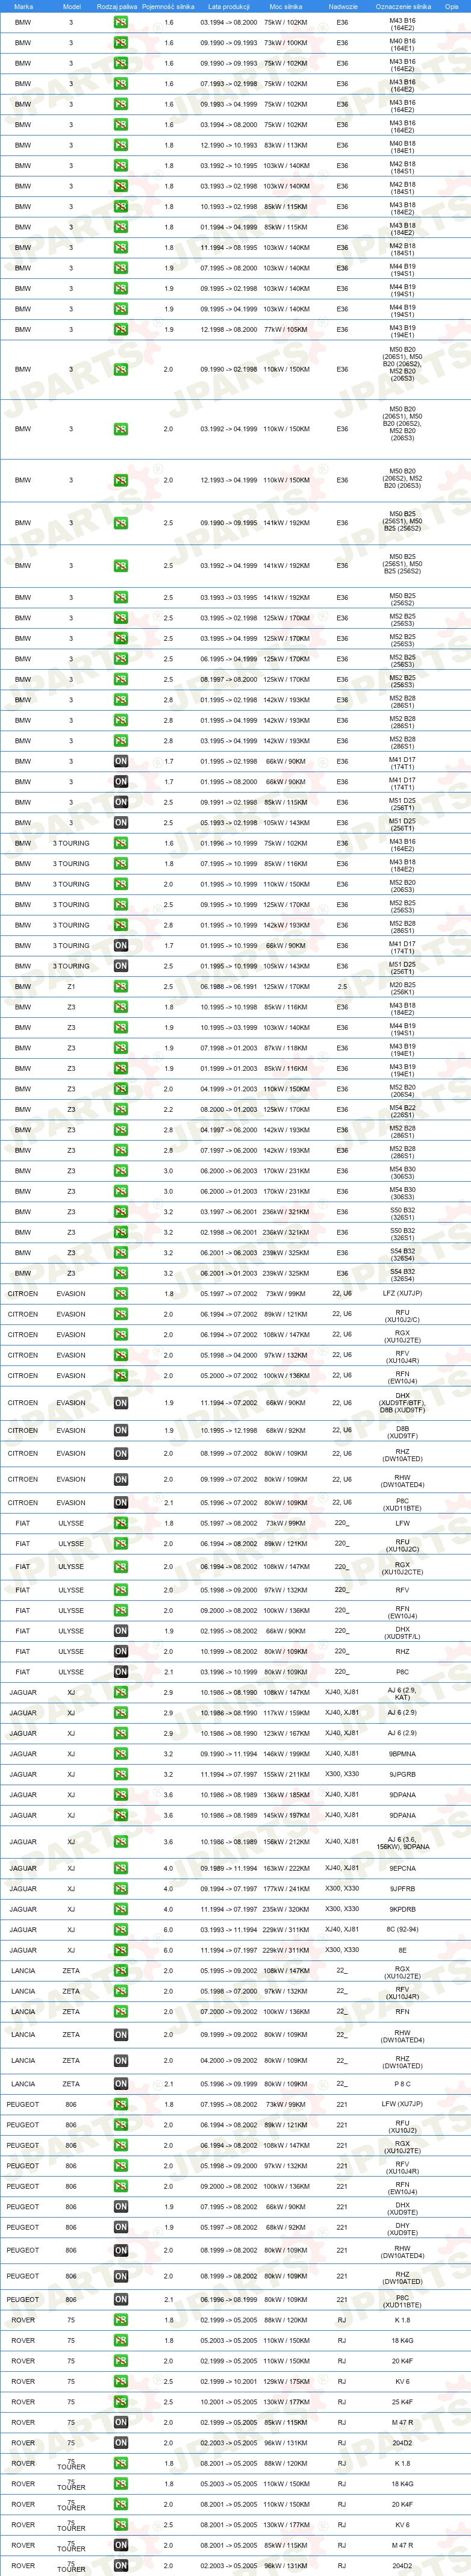Click diesel ON icon in BMW 3 M51 D25 85kW row

point(120,802)
